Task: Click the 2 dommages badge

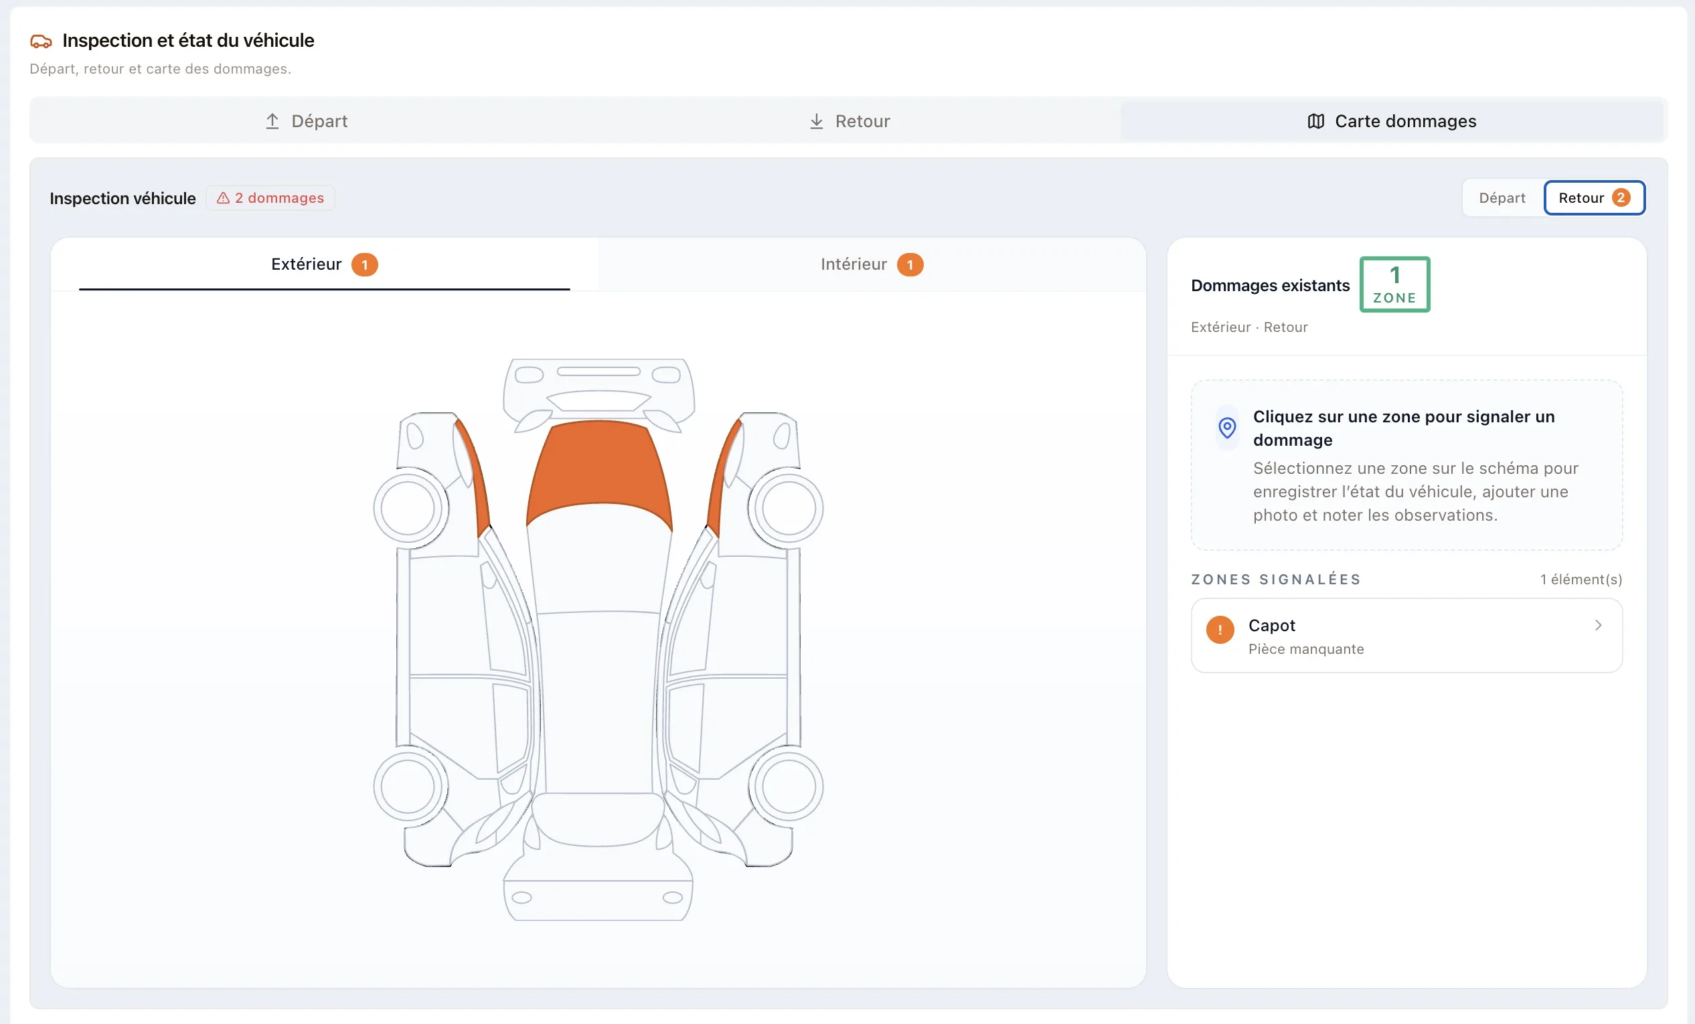Action: click(270, 198)
